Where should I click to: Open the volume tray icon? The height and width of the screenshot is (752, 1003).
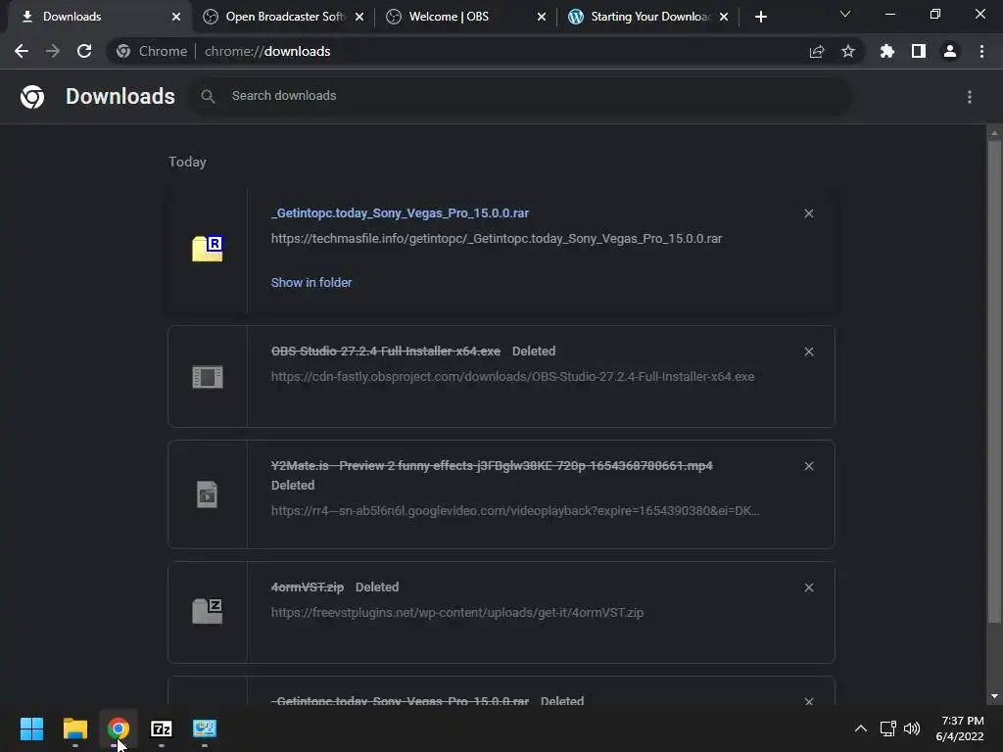[912, 728]
